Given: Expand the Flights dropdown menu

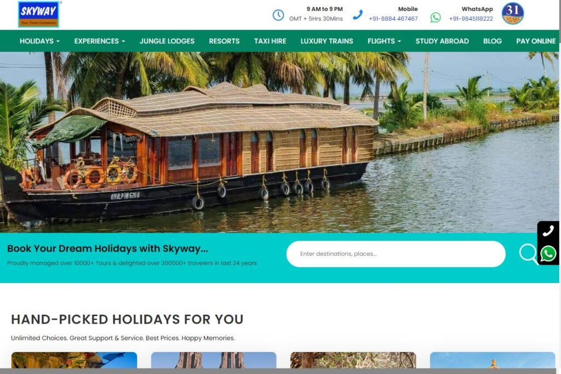Looking at the screenshot, I should 384,41.
